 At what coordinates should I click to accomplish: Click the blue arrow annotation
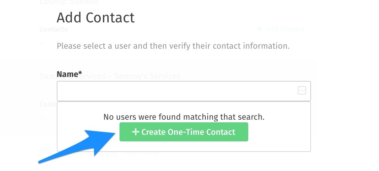point(77,146)
